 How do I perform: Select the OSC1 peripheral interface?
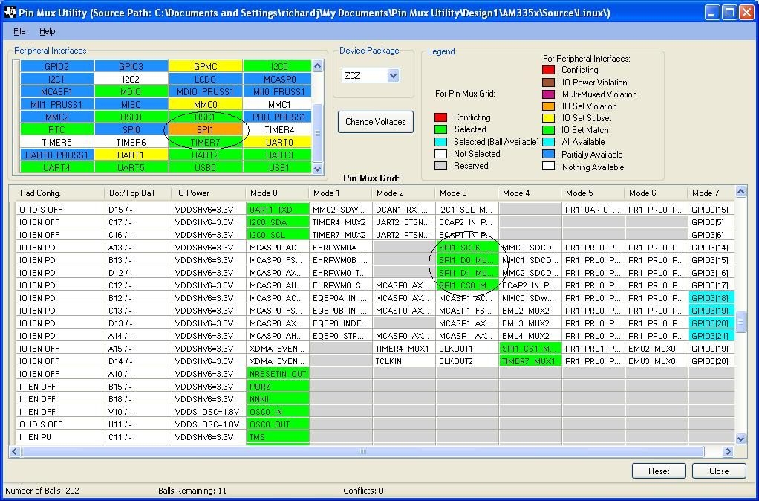[x=205, y=117]
